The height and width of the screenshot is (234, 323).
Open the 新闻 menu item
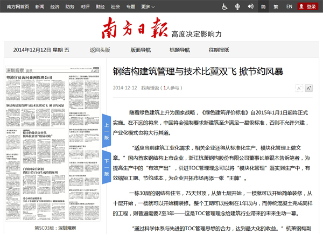pyautogui.click(x=40, y=6)
